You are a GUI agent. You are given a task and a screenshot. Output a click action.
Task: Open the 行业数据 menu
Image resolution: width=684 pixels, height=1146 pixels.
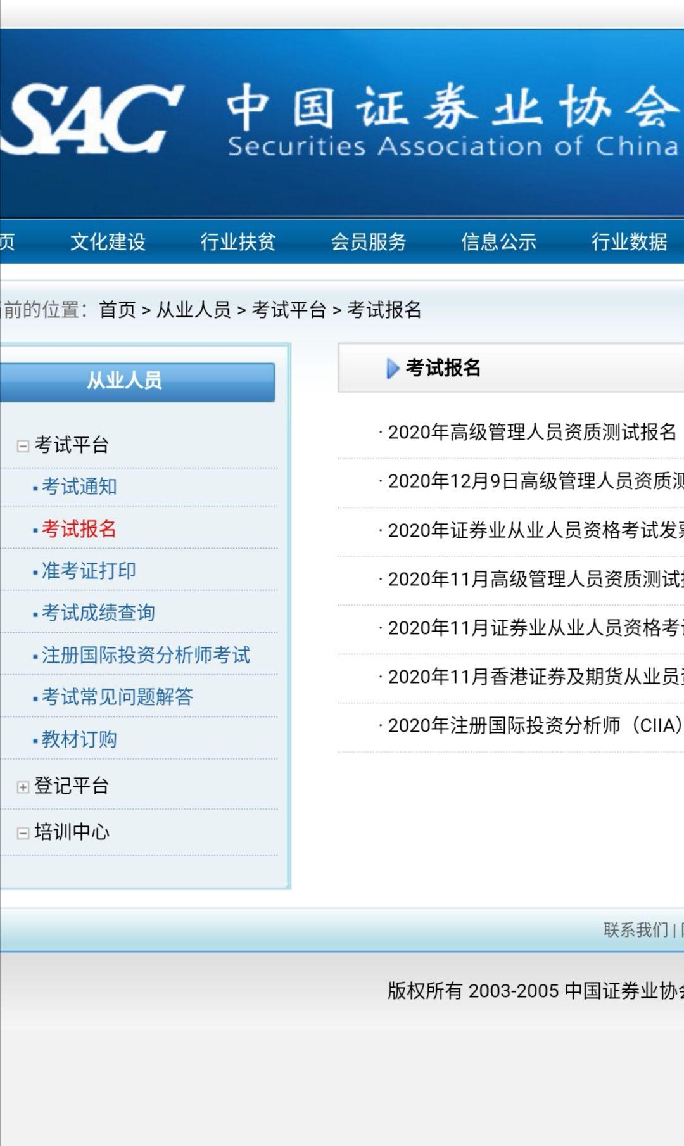630,241
